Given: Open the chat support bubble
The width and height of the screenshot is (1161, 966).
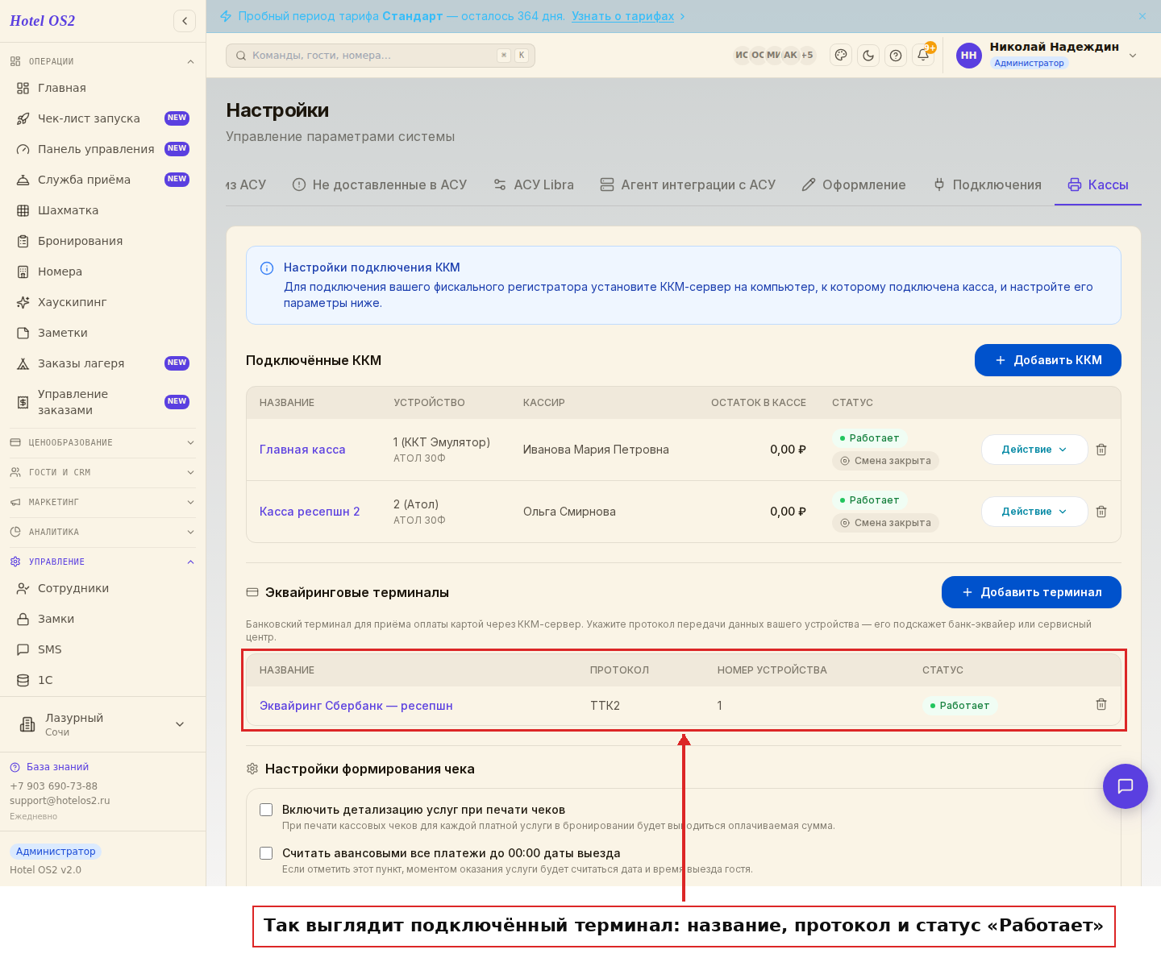Looking at the screenshot, I should click(x=1126, y=786).
